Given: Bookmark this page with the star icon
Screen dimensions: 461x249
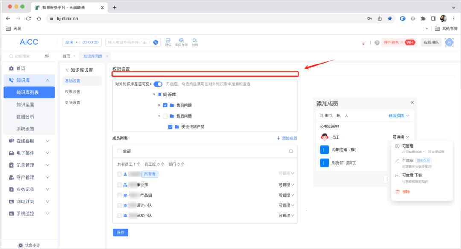Looking at the screenshot, I should 390,18.
